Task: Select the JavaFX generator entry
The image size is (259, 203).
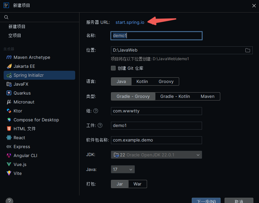Action: point(39,84)
